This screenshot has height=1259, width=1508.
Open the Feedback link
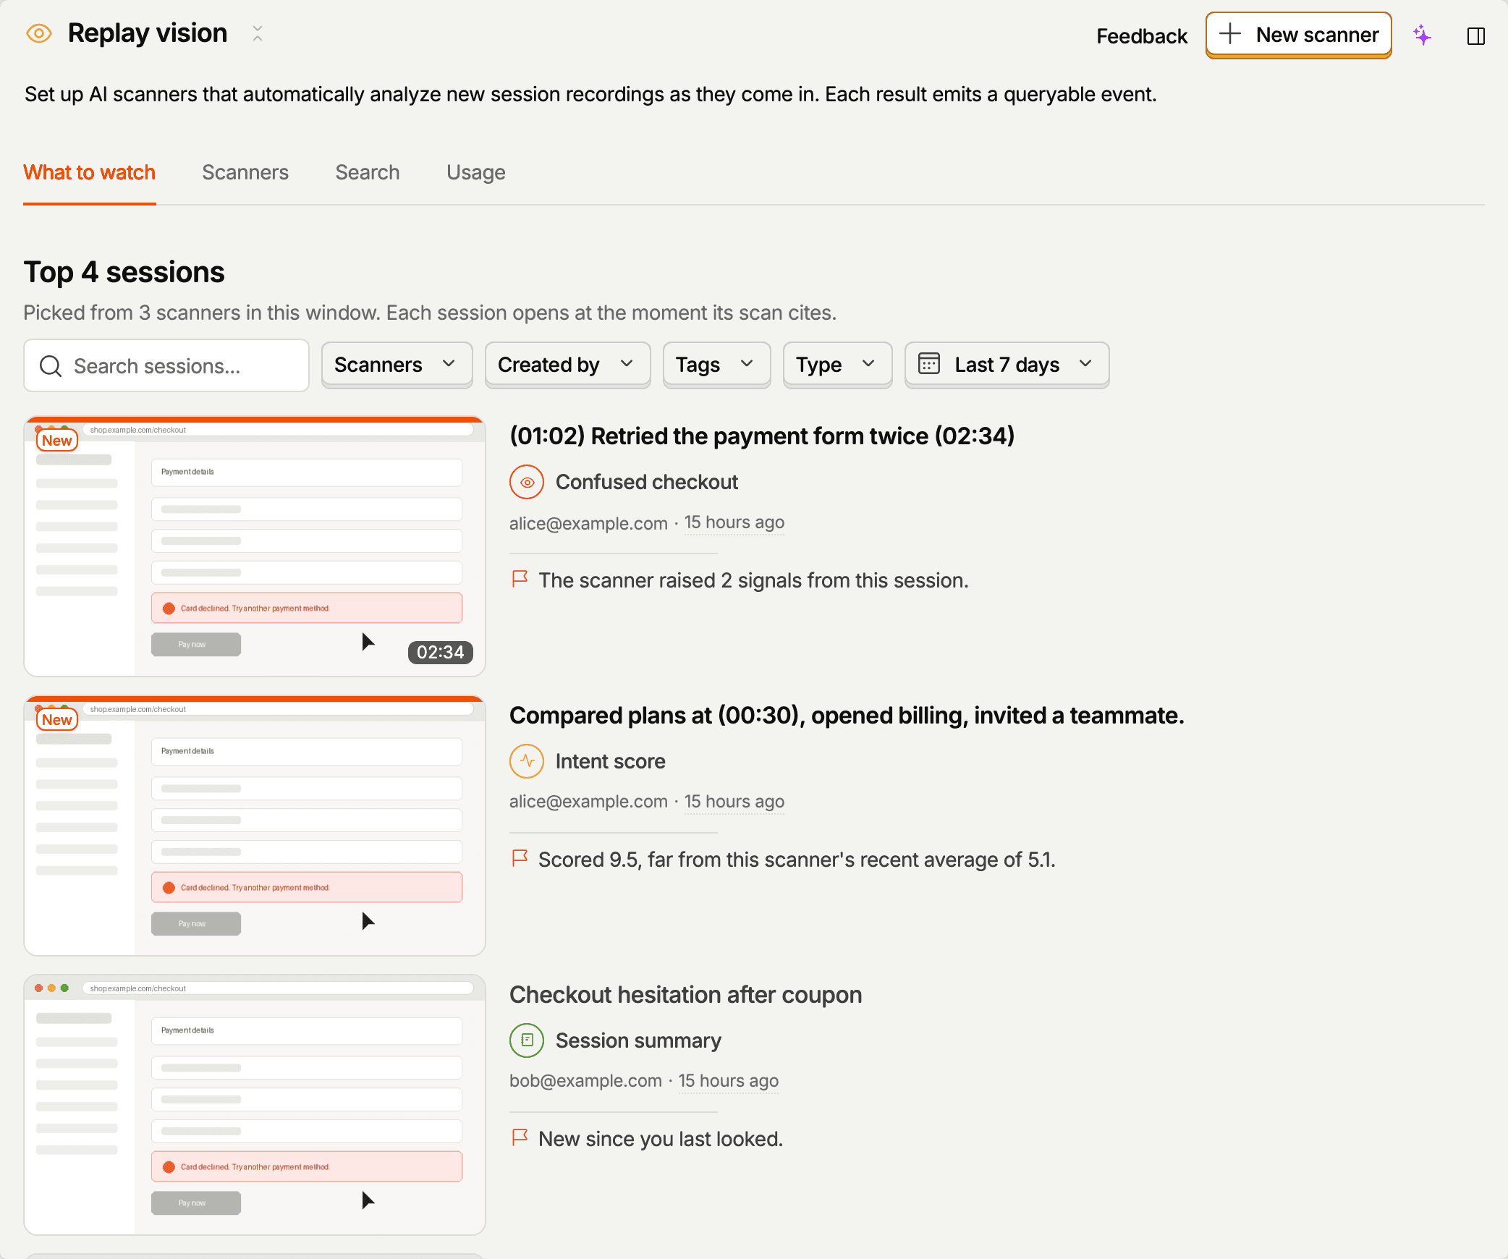[1142, 36]
